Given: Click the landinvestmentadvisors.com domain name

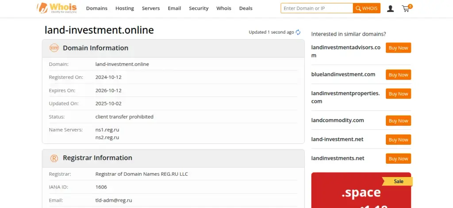Looking at the screenshot, I should (346, 51).
